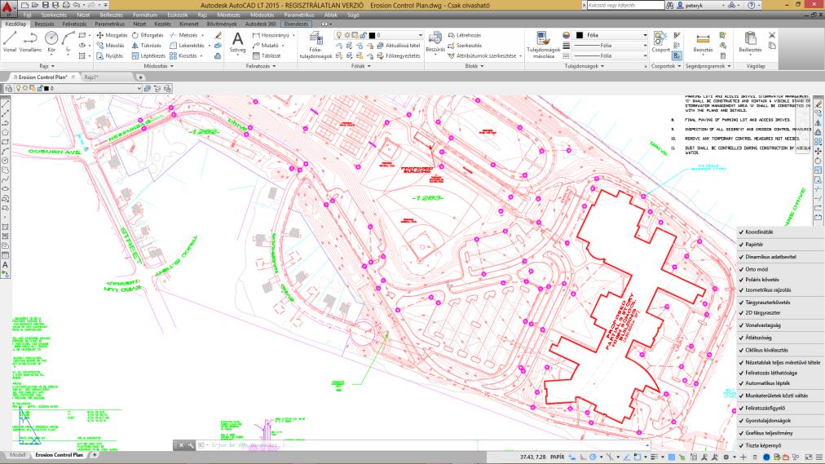Viewport: 825px width, 464px height.
Task: Select the Vonal line tool
Action: (10, 42)
